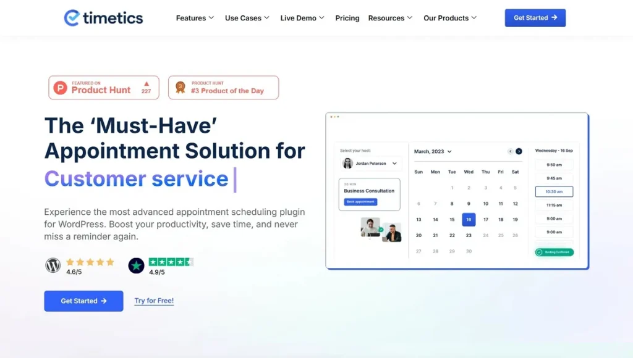This screenshot has height=358, width=633.
Task: Click the Book appointment button
Action: coord(360,202)
